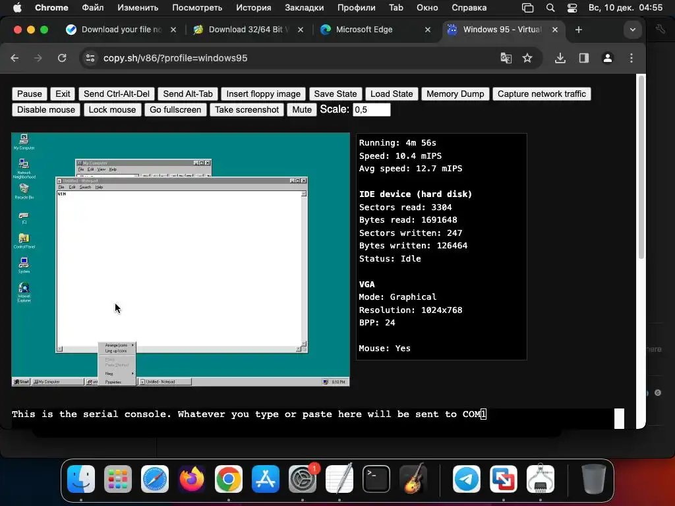Launch Internet Explorer desktop icon

point(24,292)
